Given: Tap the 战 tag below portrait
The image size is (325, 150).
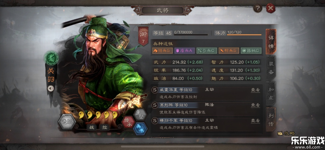Looking at the screenshot, I should 92,127.
